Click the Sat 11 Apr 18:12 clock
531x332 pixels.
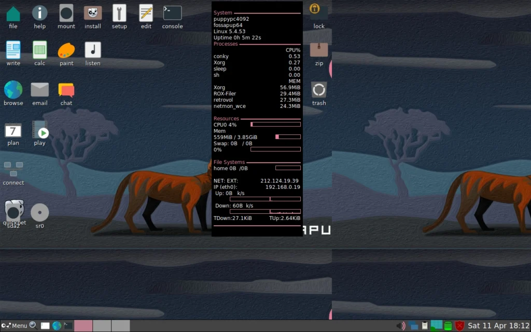tap(498, 326)
